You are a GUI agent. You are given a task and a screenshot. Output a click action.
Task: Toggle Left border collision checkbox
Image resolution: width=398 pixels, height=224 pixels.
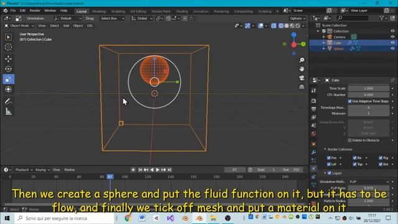[x=329, y=164]
